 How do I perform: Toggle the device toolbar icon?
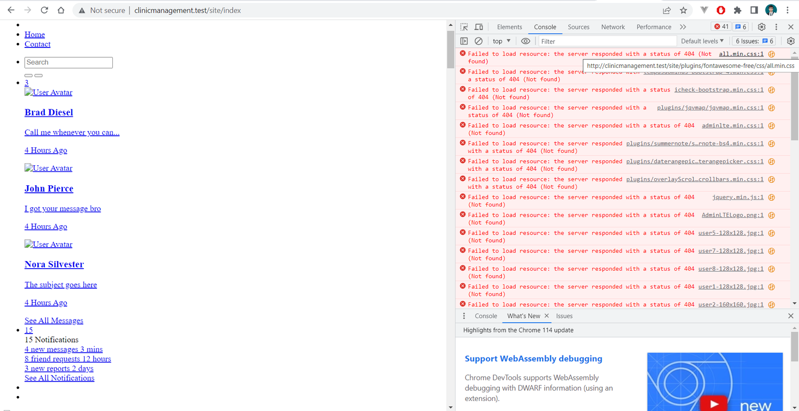479,27
